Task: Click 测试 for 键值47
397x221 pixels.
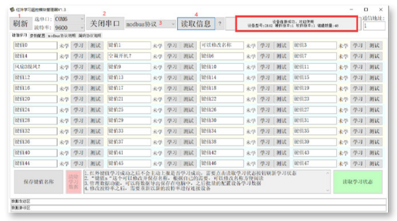Action: 374,163
